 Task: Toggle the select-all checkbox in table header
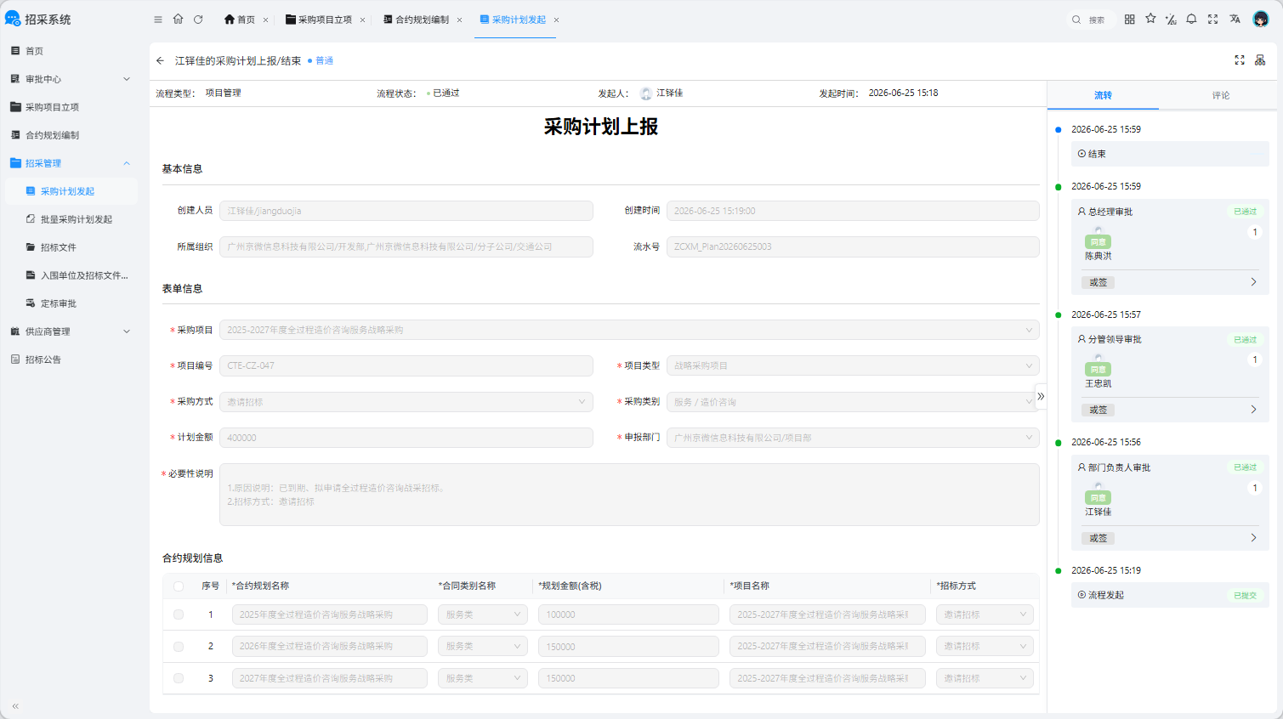coord(179,586)
